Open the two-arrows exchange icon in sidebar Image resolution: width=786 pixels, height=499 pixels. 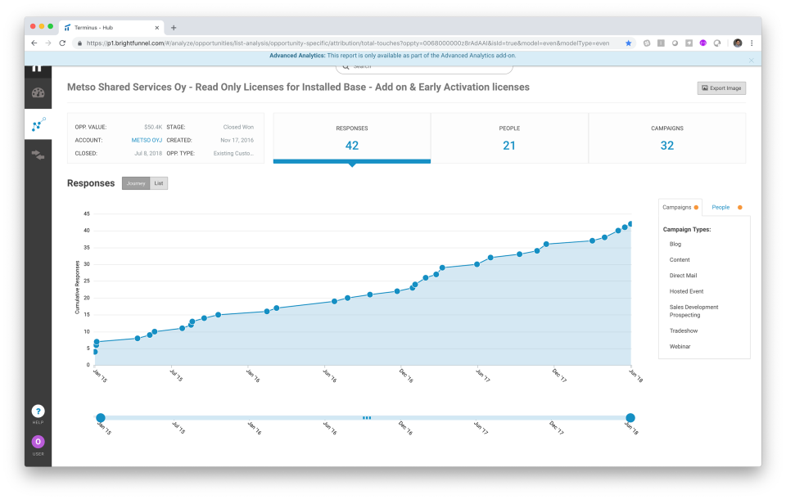(x=38, y=155)
